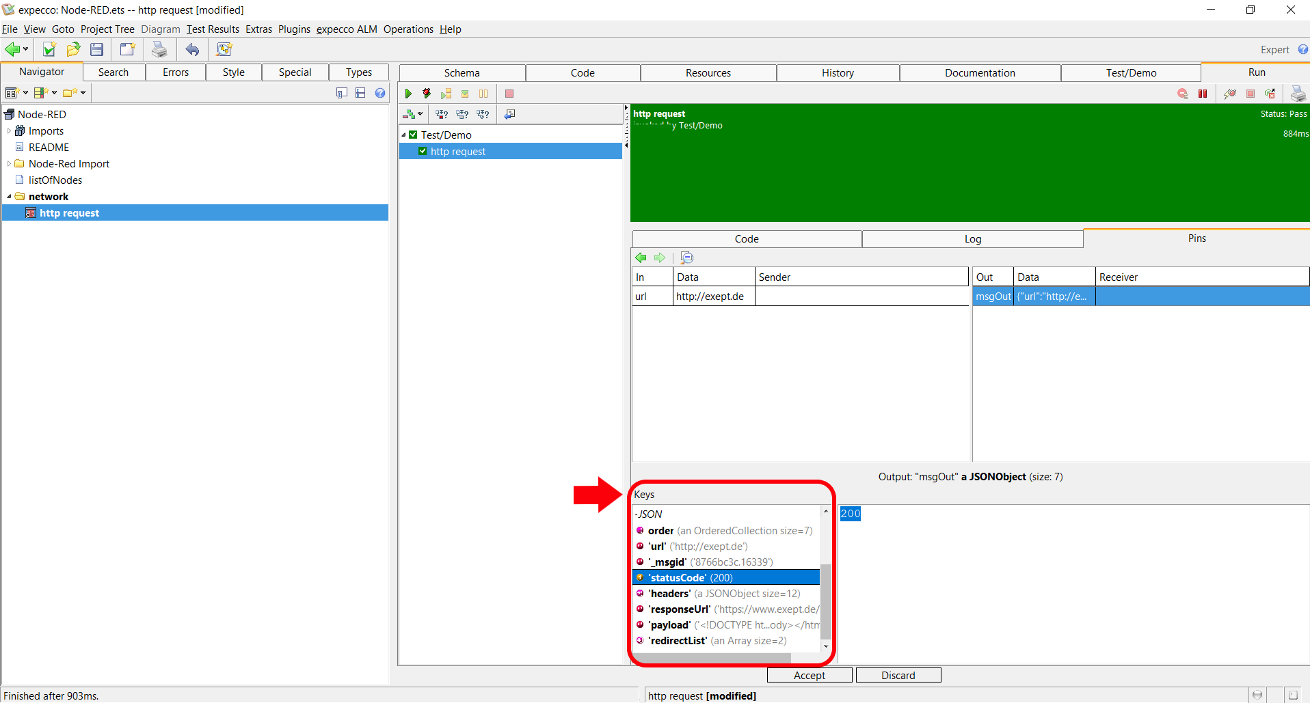Open the blue help icon in Navigator
The height and width of the screenshot is (703, 1310).
pyautogui.click(x=380, y=93)
